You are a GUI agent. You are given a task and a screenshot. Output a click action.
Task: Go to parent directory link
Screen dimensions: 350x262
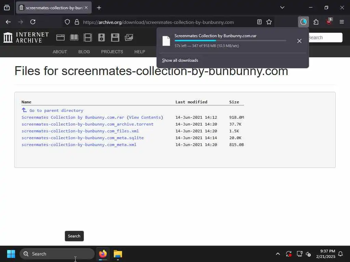click(x=56, y=111)
